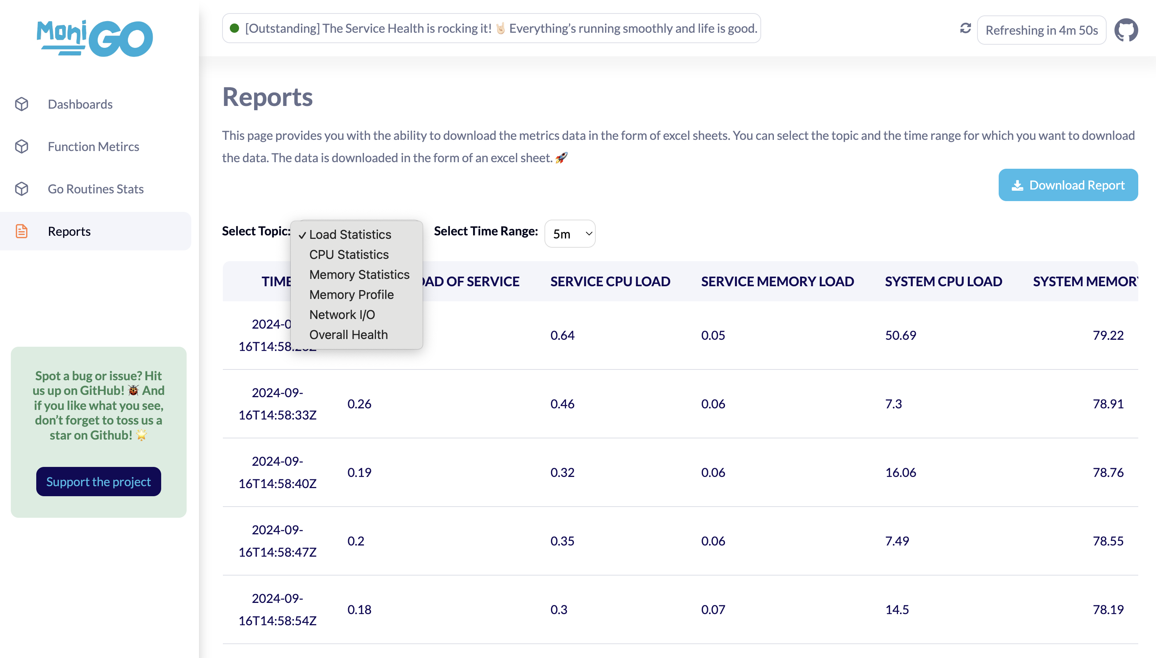
Task: Choose Memory Statistics from topic list
Action: point(359,275)
